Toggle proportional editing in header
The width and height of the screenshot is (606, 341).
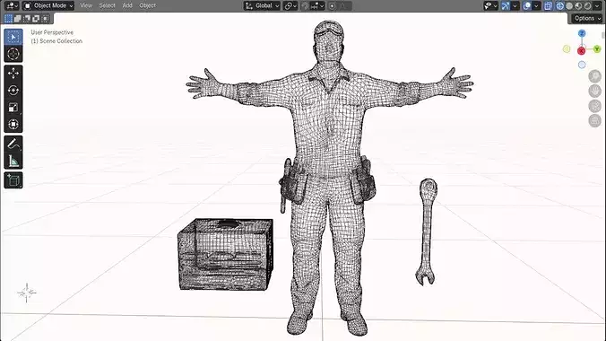click(x=332, y=5)
